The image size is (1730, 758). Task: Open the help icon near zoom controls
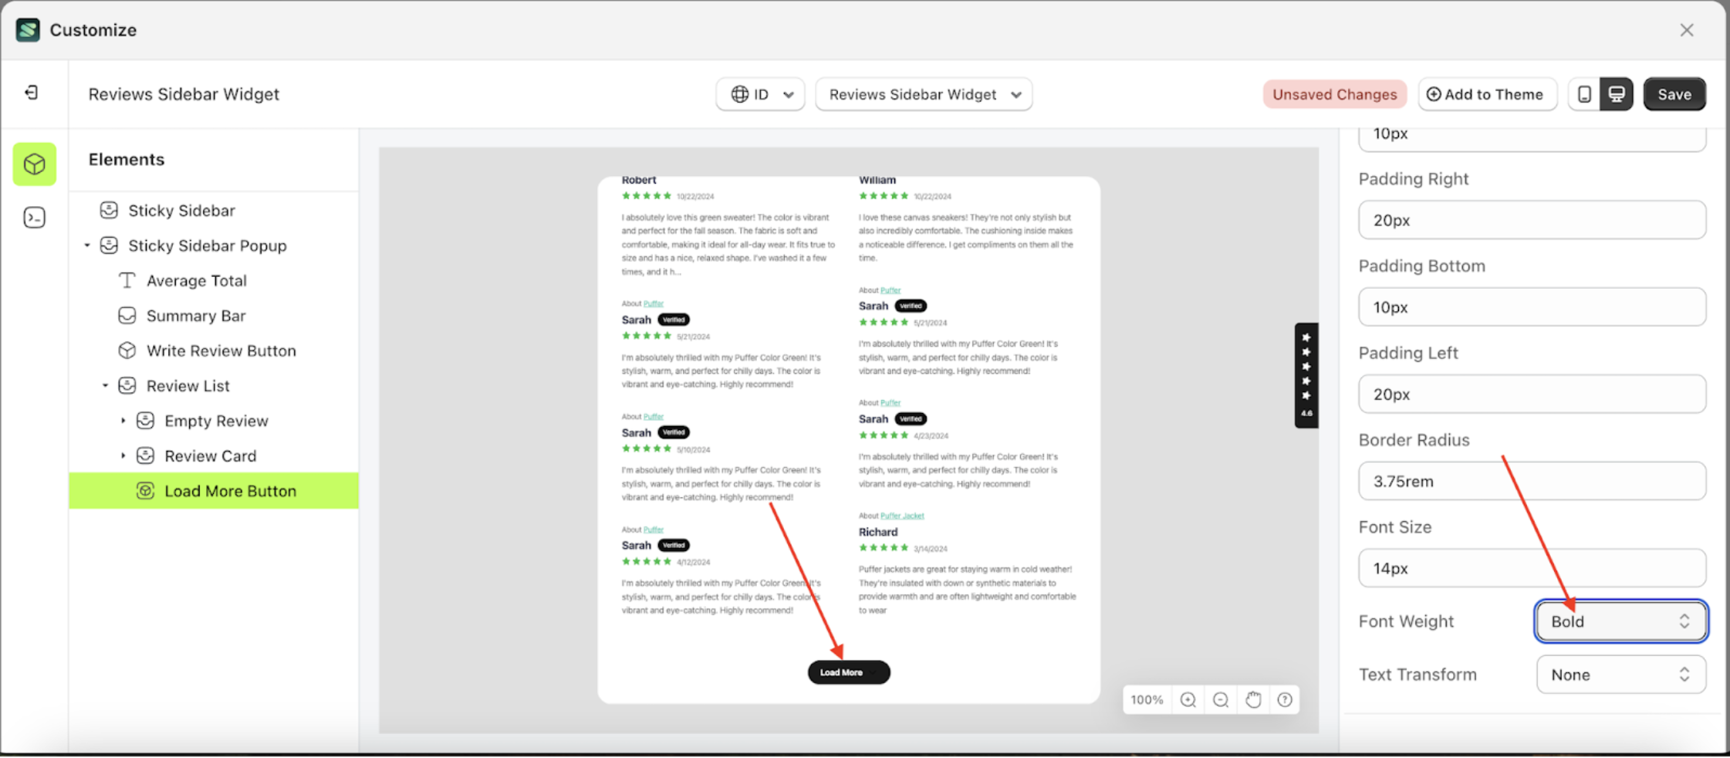click(1285, 699)
